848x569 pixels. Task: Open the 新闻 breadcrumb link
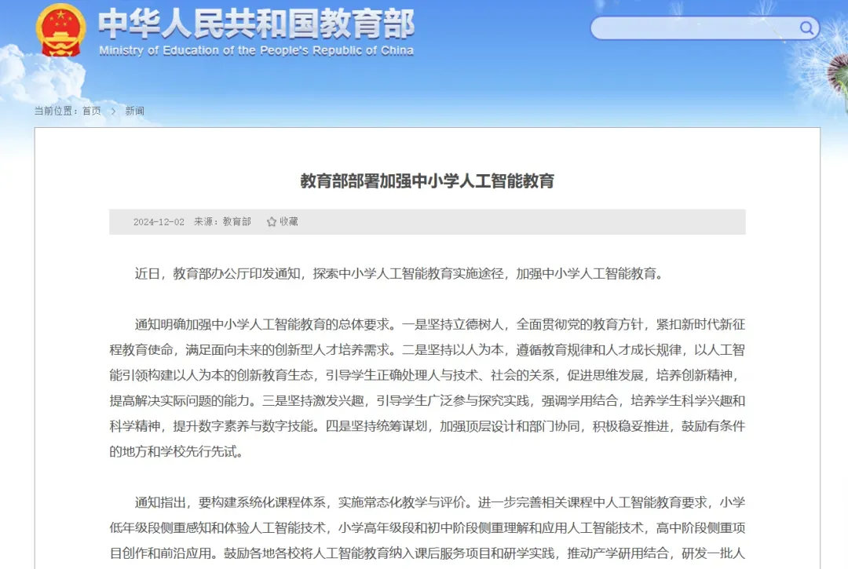click(135, 111)
